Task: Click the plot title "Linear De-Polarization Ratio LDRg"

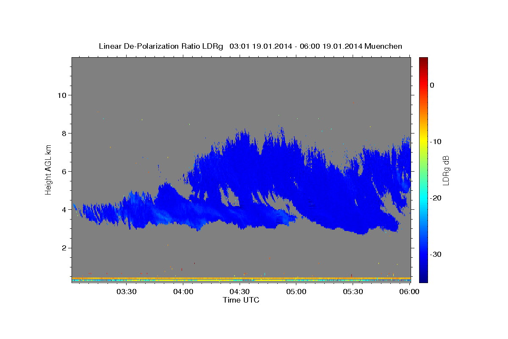Action: [161, 46]
